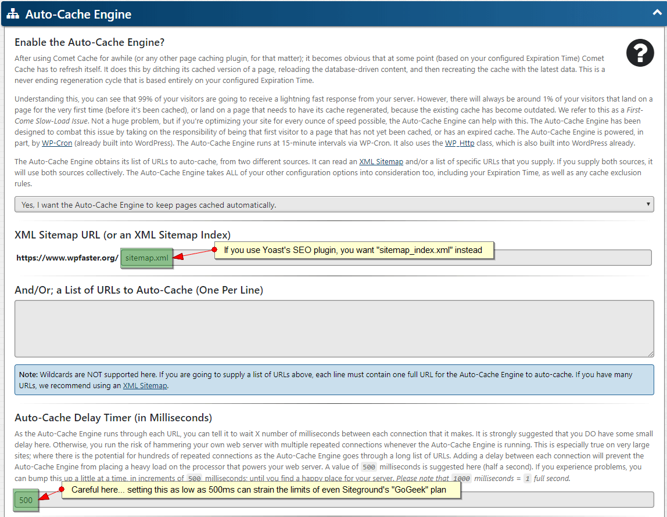The height and width of the screenshot is (517, 667).
Task: Click the "https://www.wpfaster.org/" URL prefix
Action: pos(67,258)
